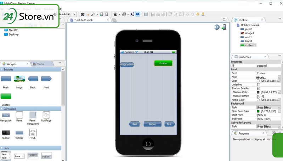Click the cloud upload toolbar icon
The width and height of the screenshot is (283, 161).
tap(88, 14)
